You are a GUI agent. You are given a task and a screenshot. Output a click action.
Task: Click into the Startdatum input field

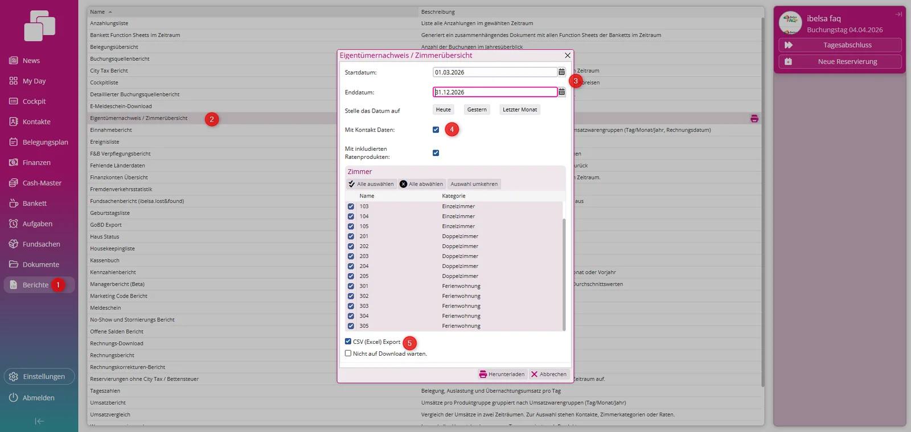point(494,72)
